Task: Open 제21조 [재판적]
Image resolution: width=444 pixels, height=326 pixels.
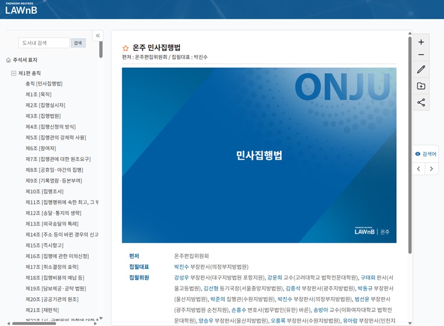Action: [x=42, y=310]
